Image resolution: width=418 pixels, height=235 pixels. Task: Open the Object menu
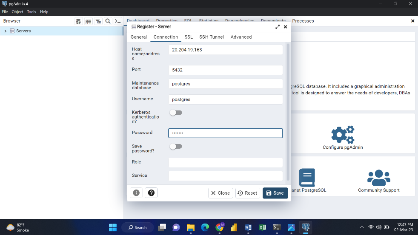coord(17,12)
